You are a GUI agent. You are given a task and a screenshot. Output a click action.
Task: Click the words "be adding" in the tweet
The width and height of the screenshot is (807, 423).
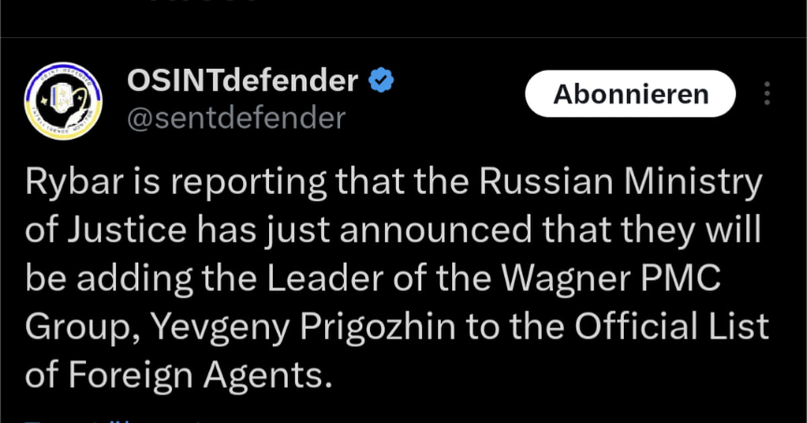coord(109,279)
